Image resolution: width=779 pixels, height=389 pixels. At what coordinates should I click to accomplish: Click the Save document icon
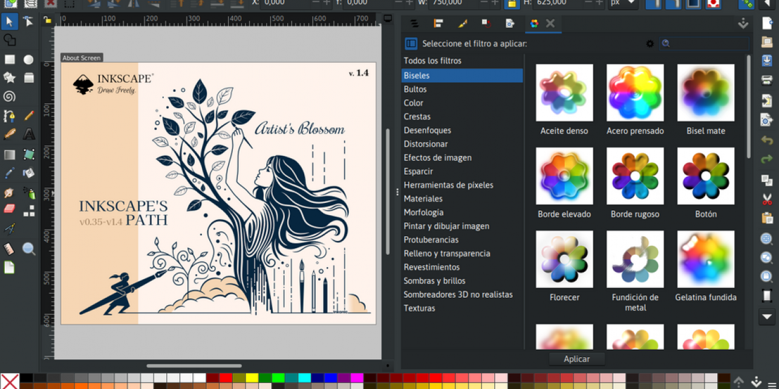pos(767,61)
